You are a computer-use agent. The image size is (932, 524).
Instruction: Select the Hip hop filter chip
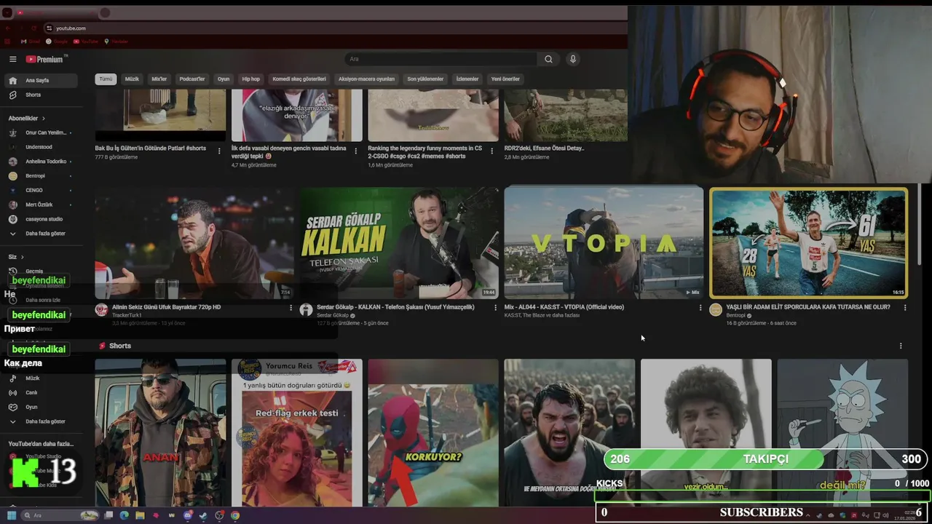coord(250,79)
